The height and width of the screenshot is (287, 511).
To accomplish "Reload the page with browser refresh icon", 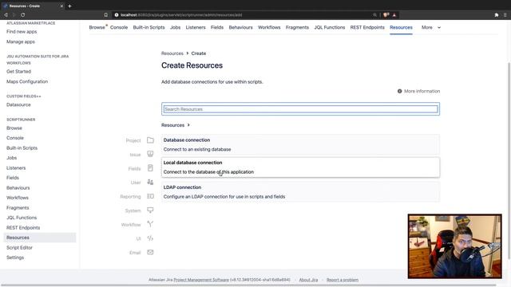I will coord(23,15).
